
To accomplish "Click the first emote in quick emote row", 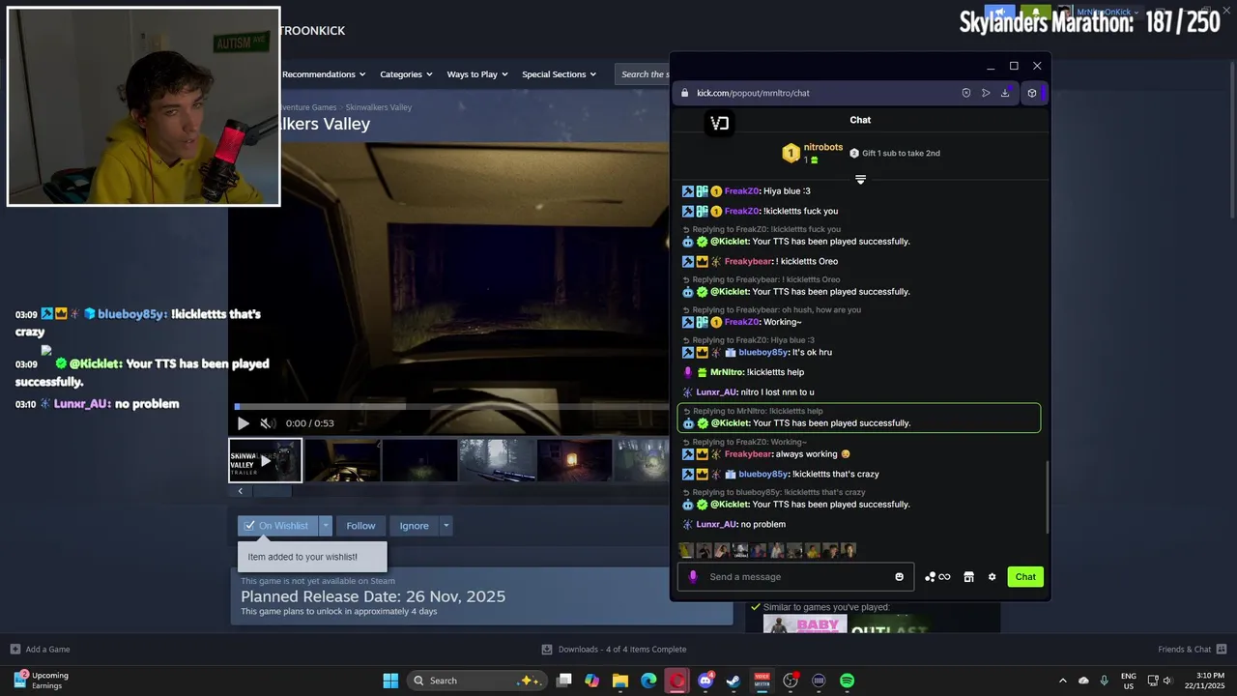I will pos(686,550).
